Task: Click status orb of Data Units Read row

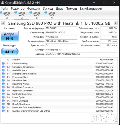Action: click(3, 80)
